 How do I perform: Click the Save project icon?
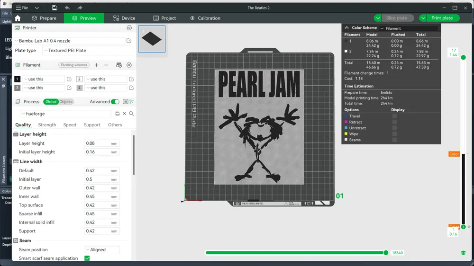(x=55, y=8)
